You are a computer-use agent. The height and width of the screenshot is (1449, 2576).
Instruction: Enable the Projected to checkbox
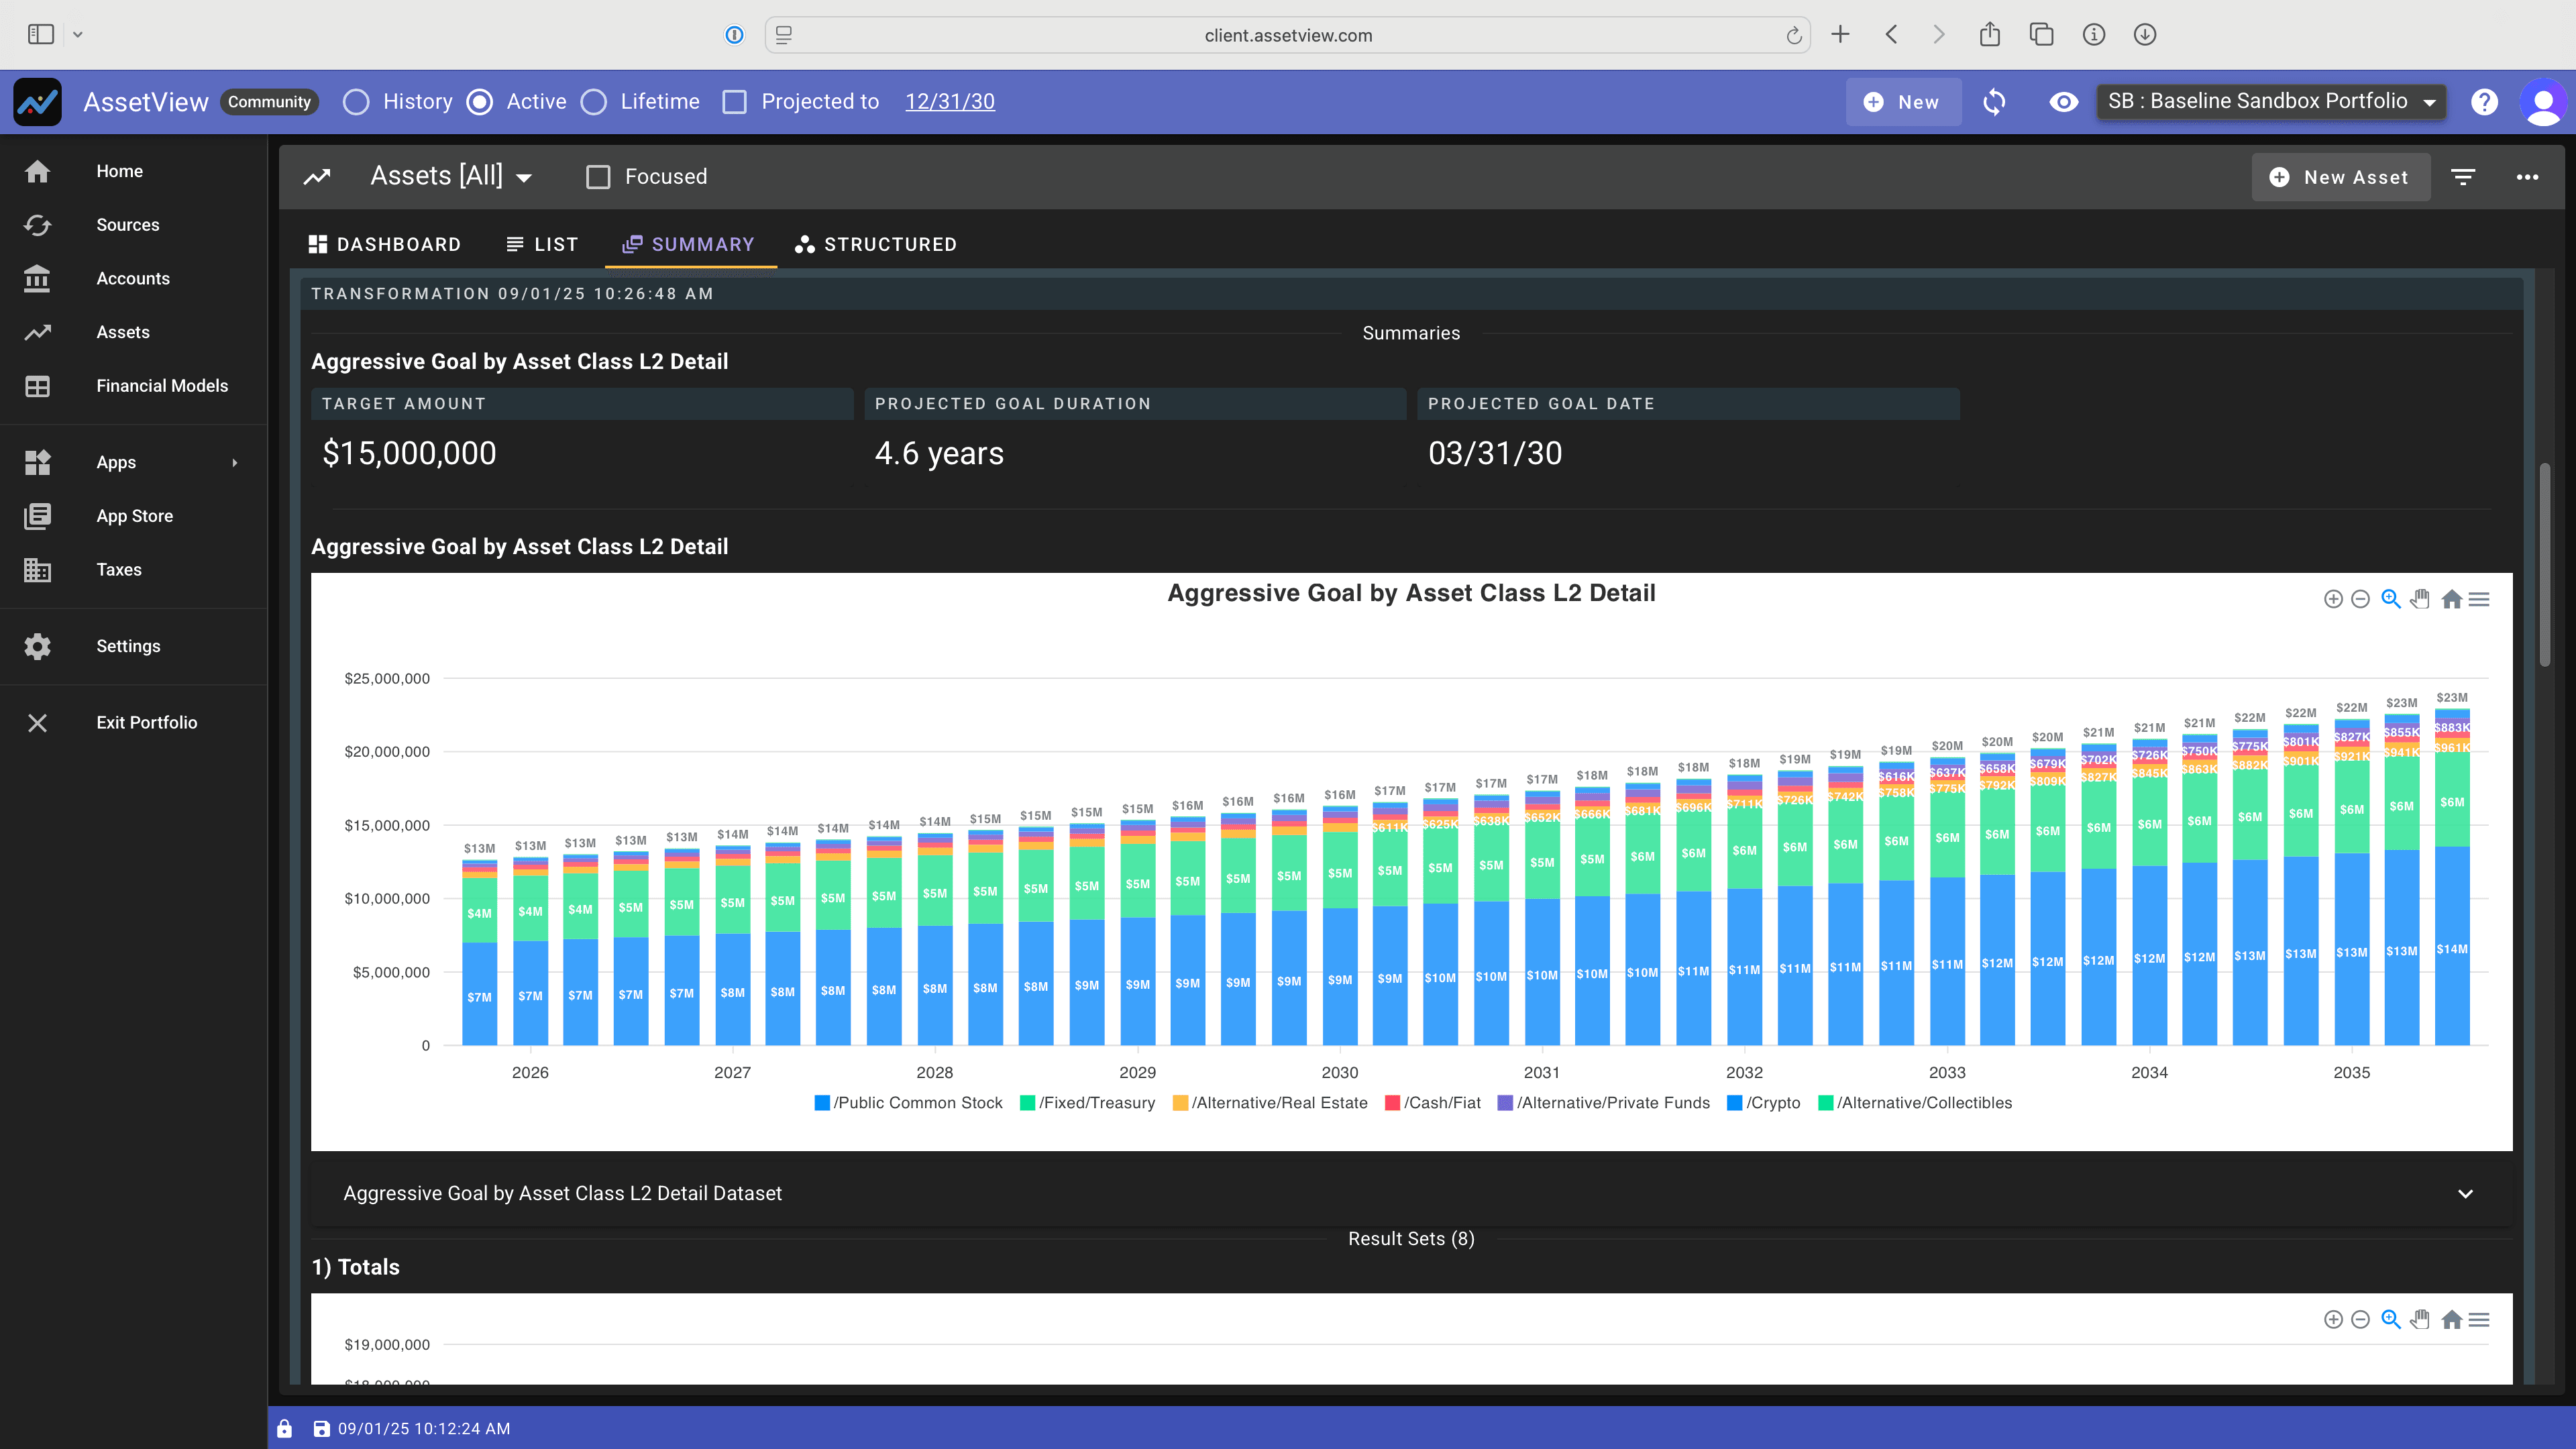click(x=735, y=102)
